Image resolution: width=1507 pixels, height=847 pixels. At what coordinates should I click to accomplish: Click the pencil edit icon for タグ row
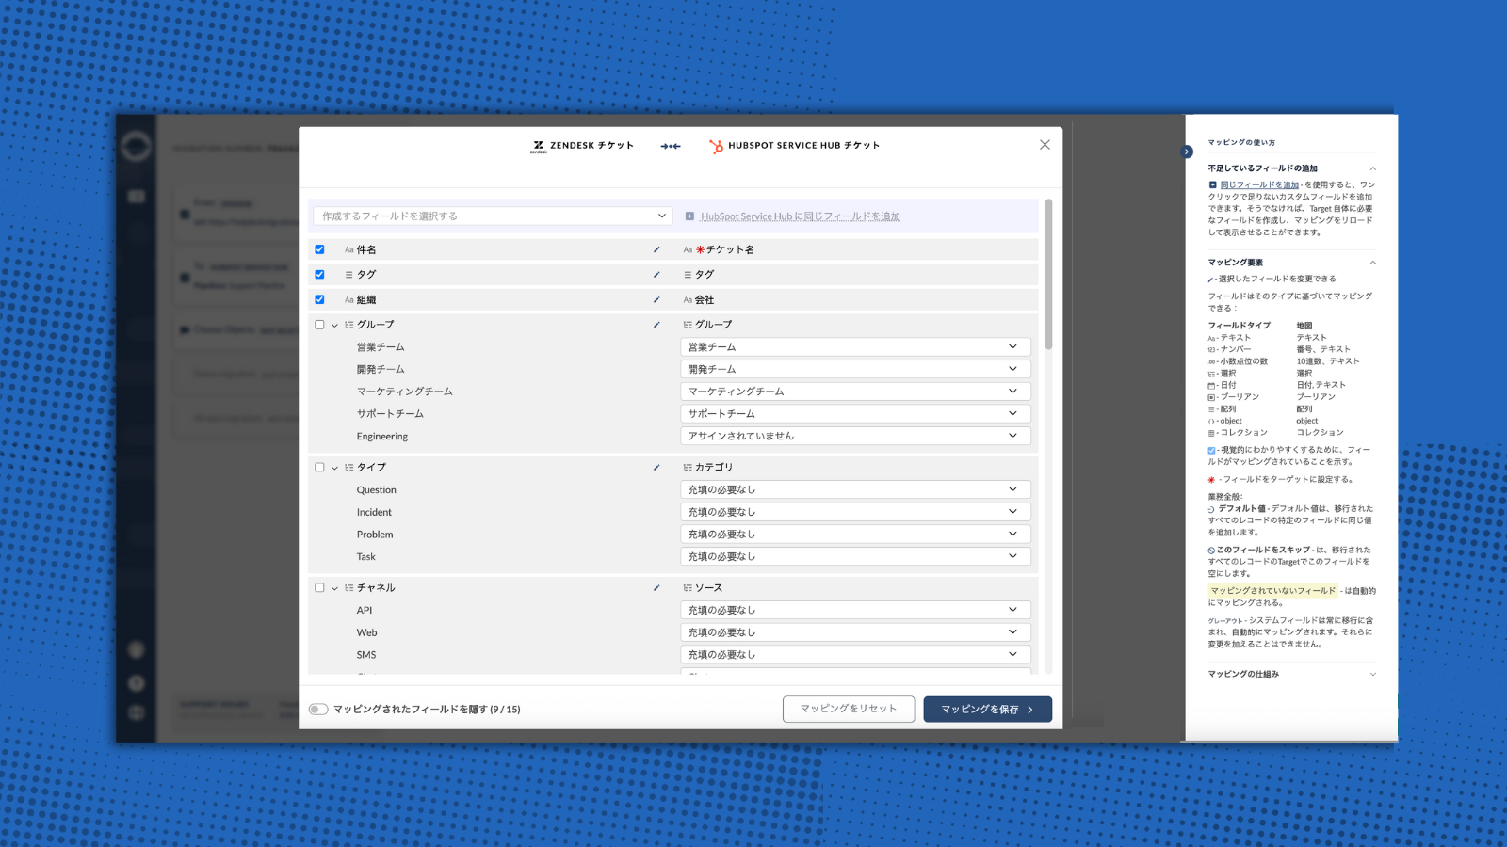(656, 275)
